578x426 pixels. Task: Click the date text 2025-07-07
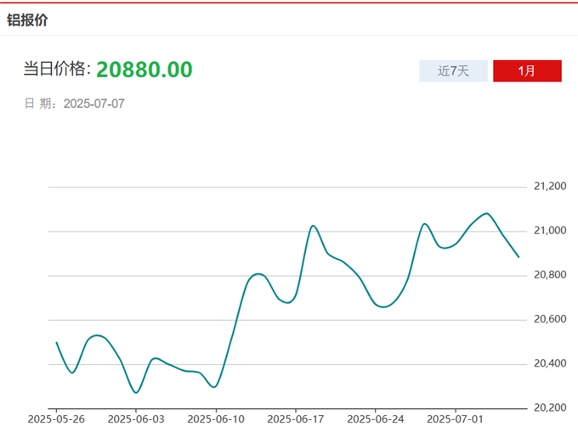tap(94, 104)
